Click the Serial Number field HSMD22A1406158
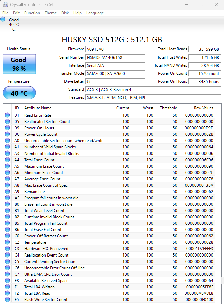224x306 pixels. (x=116, y=57)
